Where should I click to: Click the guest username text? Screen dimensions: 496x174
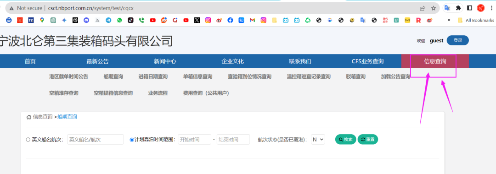click(437, 40)
